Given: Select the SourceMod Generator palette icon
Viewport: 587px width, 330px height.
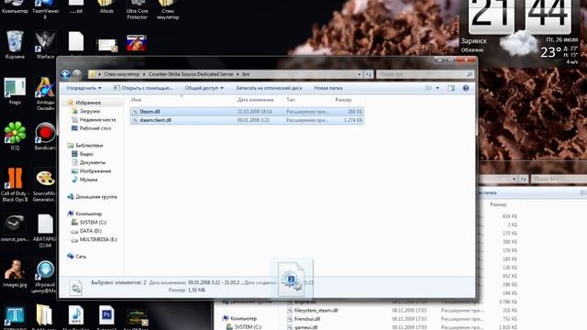Looking at the screenshot, I should click(45, 184).
